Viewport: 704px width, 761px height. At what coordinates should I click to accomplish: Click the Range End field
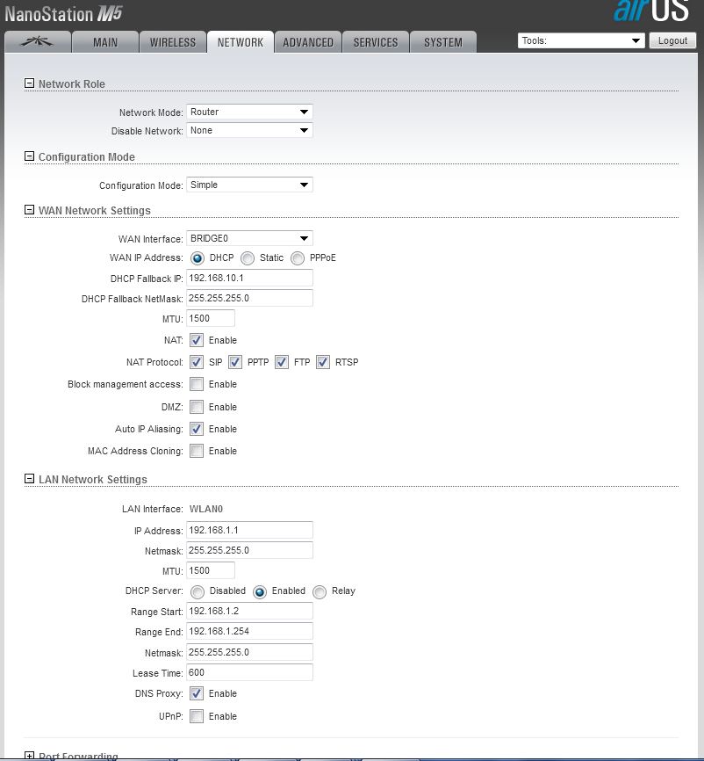tap(249, 632)
